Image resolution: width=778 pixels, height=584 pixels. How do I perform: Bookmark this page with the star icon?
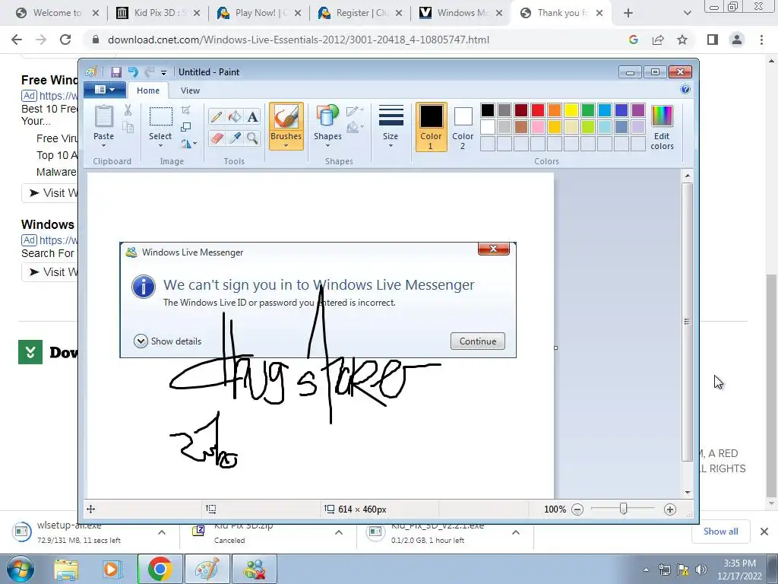(682, 40)
